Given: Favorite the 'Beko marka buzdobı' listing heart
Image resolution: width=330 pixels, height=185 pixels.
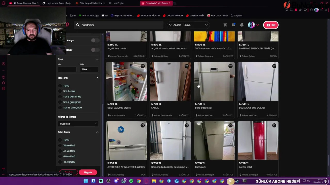Looking at the screenshot, I should click(186, 125).
